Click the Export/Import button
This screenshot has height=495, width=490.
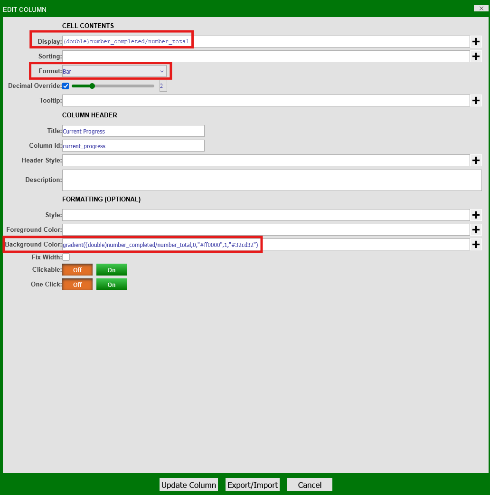click(x=253, y=485)
